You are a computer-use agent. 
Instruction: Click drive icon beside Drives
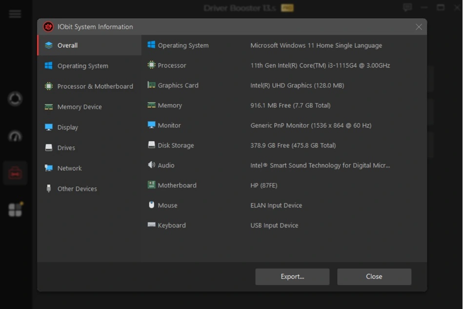[x=49, y=147]
